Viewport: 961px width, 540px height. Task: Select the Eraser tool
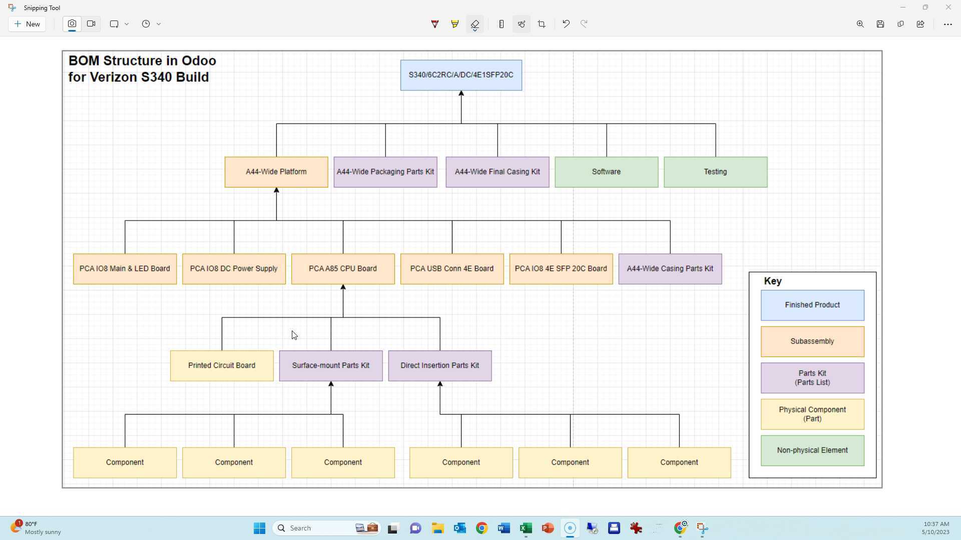click(473, 22)
